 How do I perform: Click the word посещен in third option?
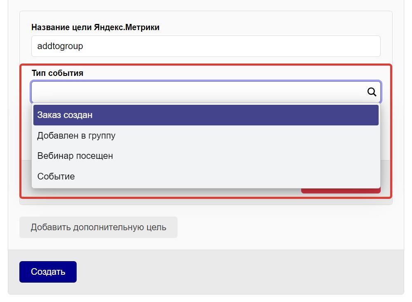[94, 156]
